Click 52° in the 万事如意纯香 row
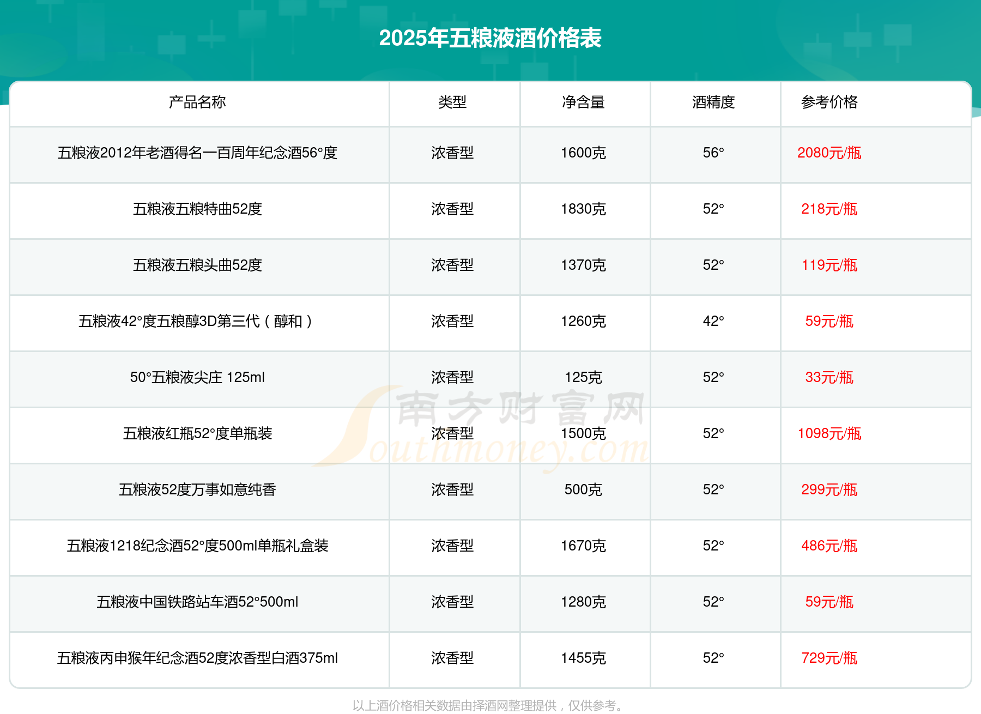981x714 pixels. tap(713, 489)
